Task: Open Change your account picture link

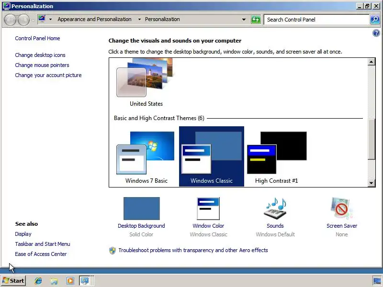Action: [x=48, y=75]
